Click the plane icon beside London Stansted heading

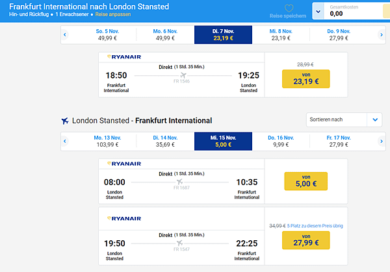pos(65,121)
